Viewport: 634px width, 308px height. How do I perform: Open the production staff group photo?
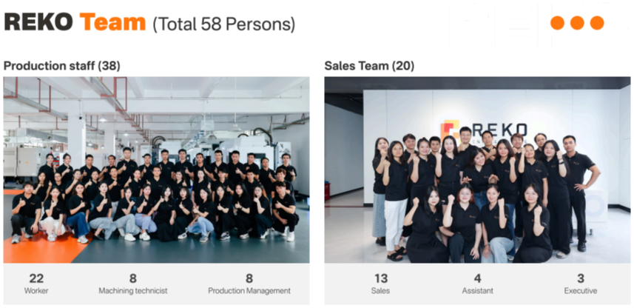[156, 170]
